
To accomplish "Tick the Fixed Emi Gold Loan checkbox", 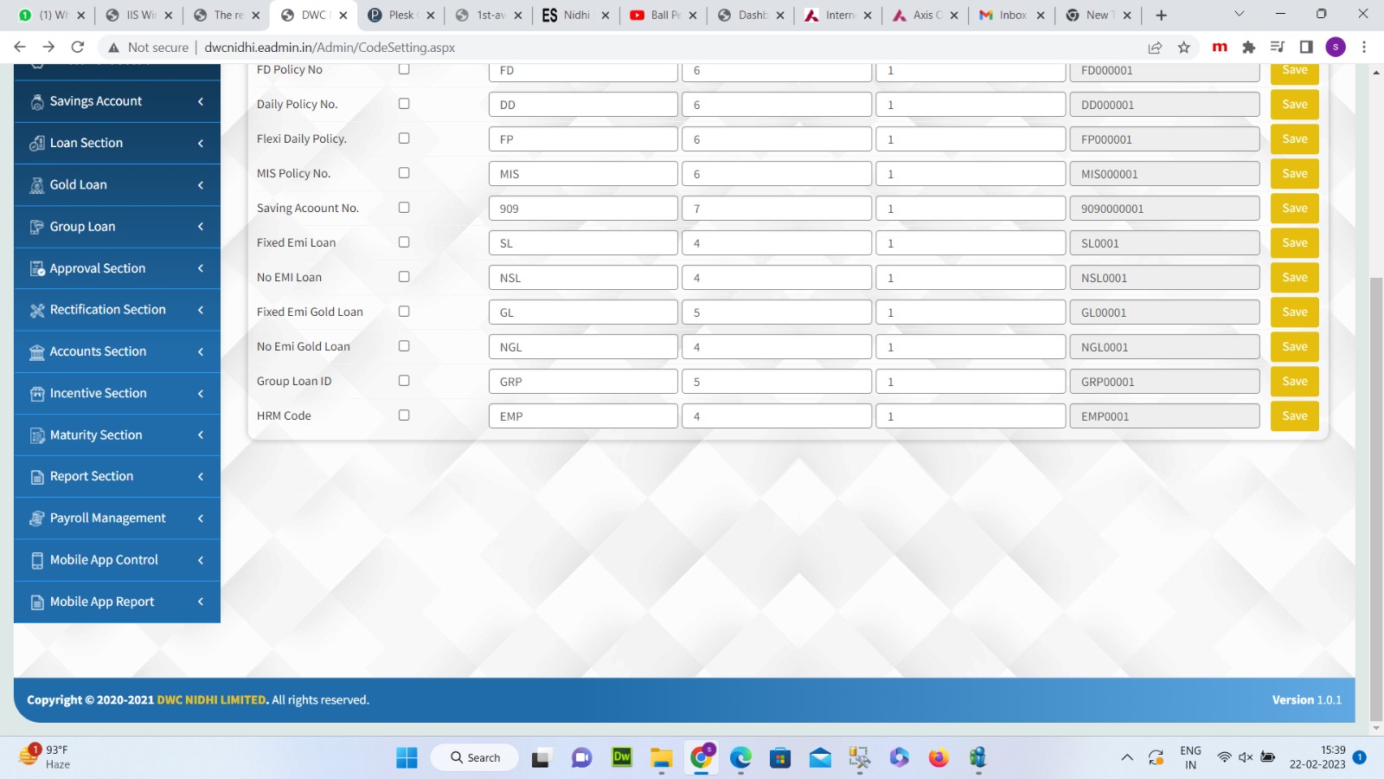I will pyautogui.click(x=404, y=312).
